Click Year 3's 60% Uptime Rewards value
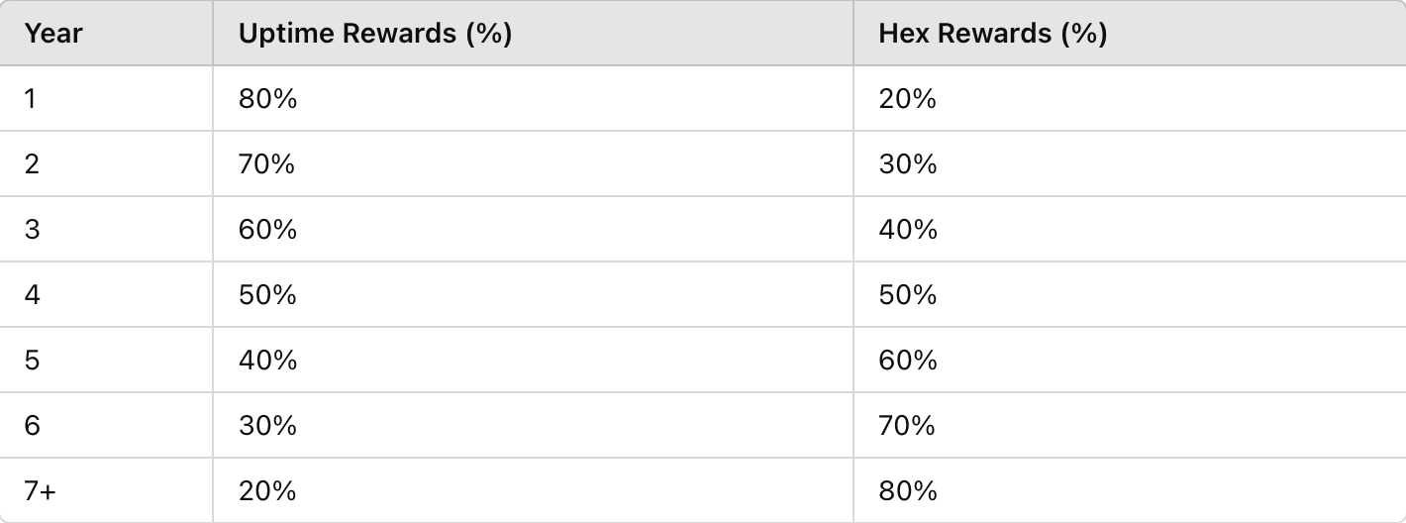The image size is (1406, 523). 267,230
